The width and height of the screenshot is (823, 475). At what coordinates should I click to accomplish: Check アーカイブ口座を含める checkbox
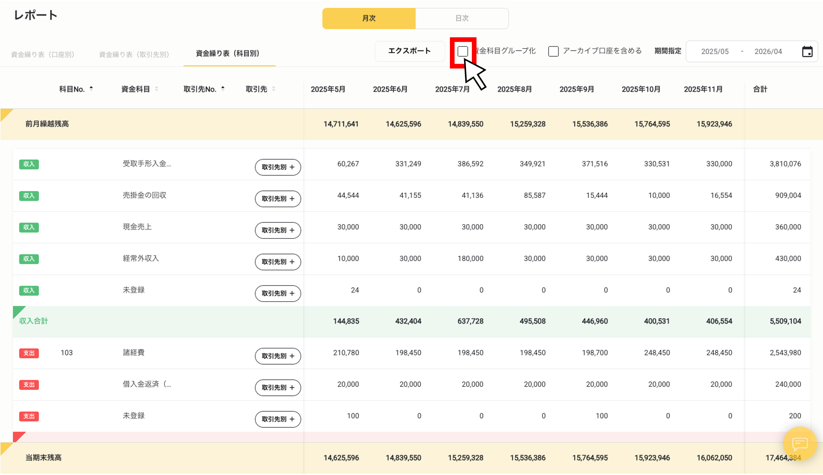coord(553,51)
